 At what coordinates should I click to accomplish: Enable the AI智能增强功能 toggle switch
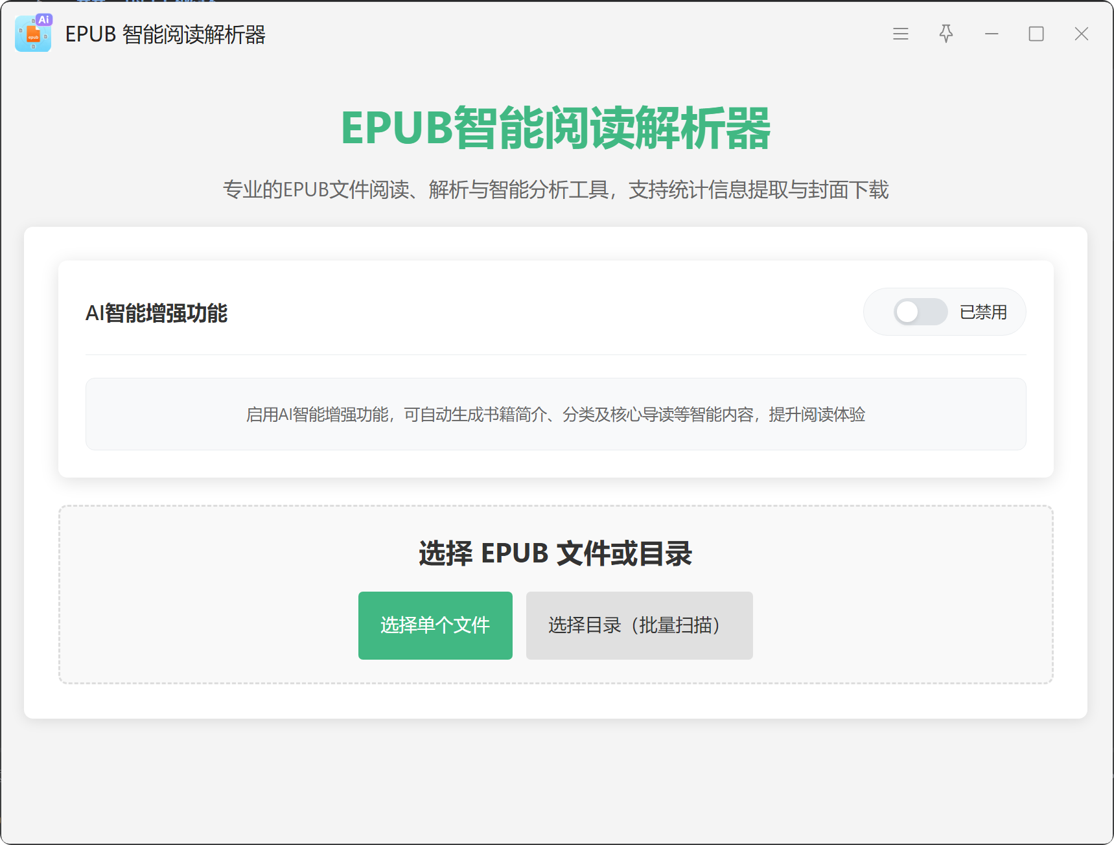[920, 312]
